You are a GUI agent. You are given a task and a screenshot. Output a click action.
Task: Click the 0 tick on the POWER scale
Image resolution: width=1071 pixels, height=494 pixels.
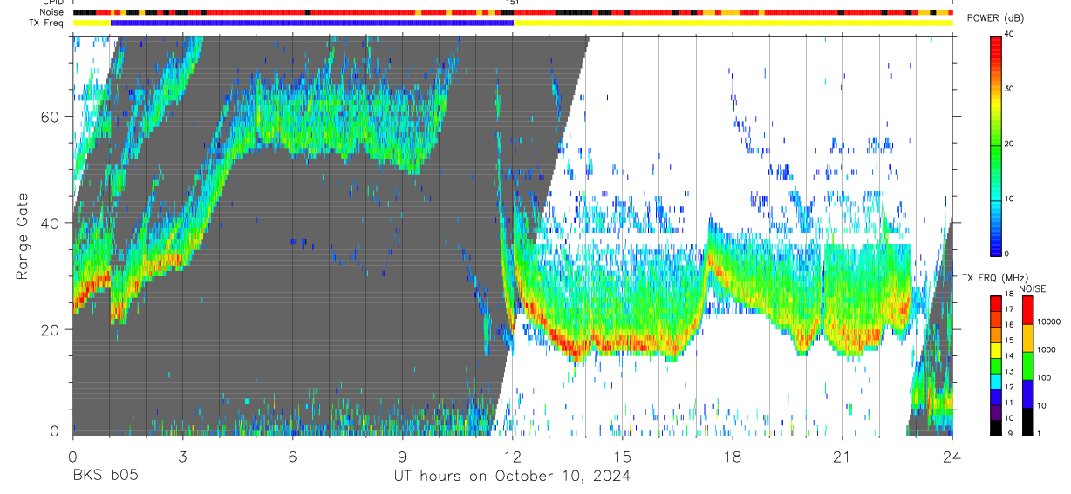pos(1007,253)
